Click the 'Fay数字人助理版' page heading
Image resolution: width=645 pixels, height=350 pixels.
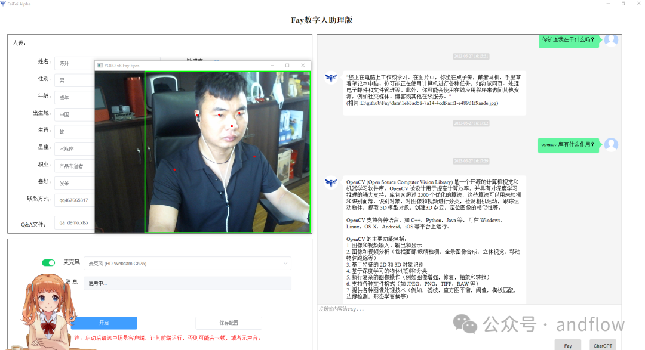(322, 20)
